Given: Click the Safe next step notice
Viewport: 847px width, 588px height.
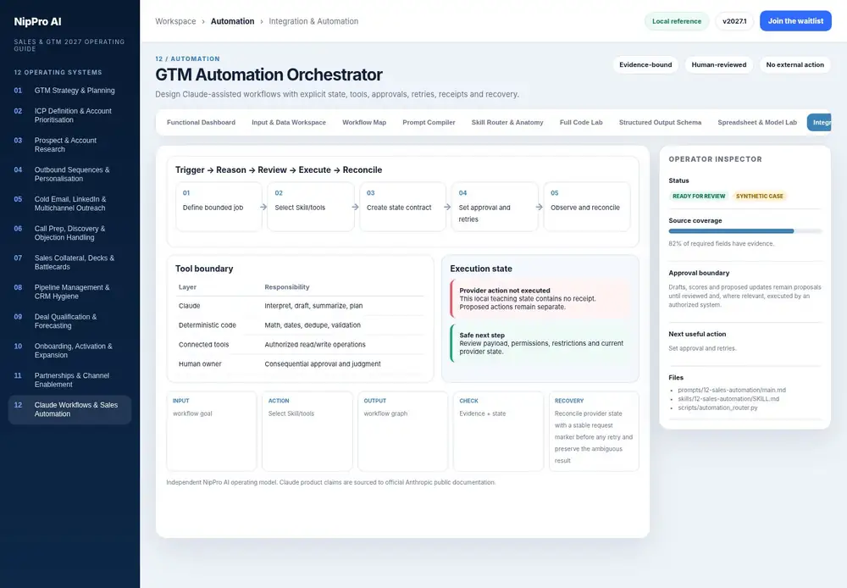Looking at the screenshot, I should [540, 343].
